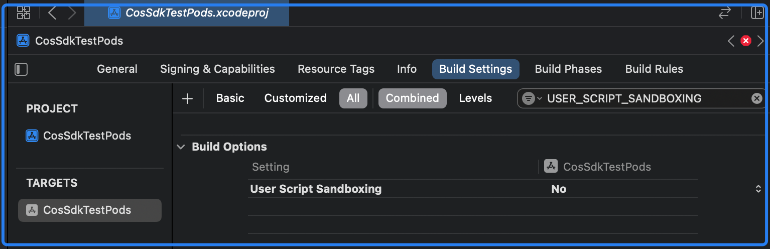Select the CosSdkTestPods target

click(x=87, y=210)
